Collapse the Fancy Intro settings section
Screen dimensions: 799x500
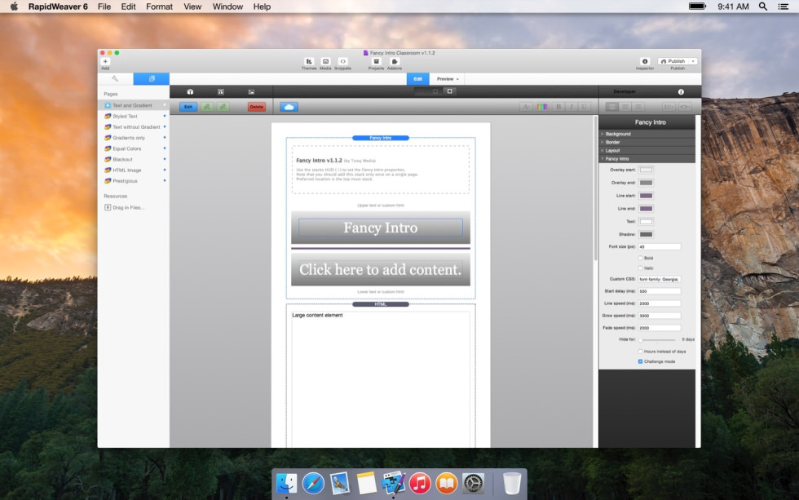pyautogui.click(x=647, y=158)
